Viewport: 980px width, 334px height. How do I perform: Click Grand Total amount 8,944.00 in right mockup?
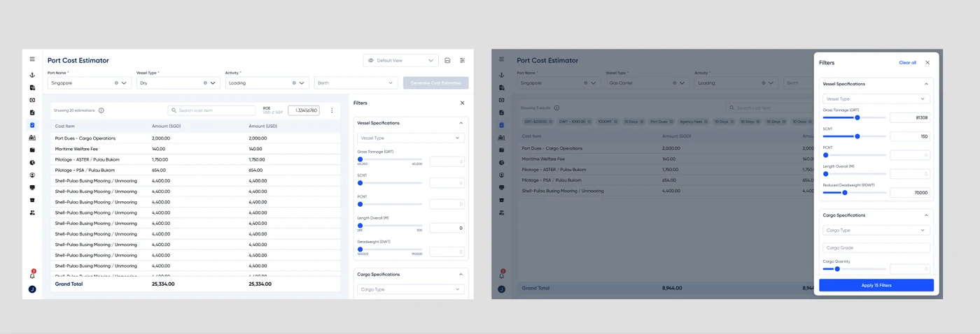(x=673, y=288)
